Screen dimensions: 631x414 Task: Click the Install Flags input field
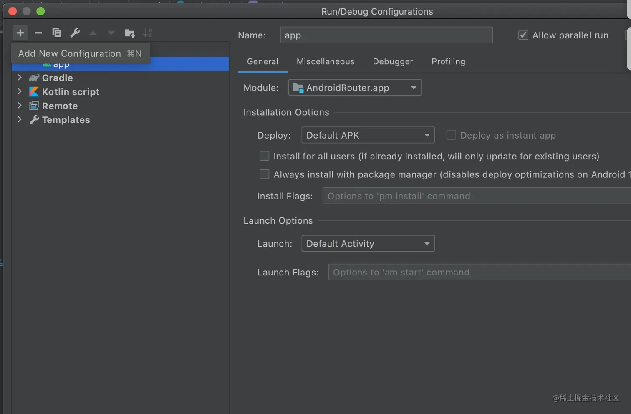point(477,196)
